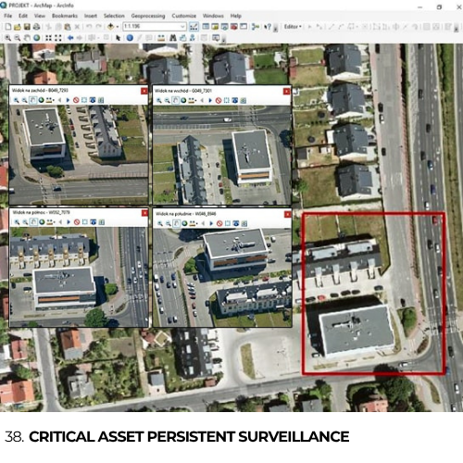The height and width of the screenshot is (463, 463).
Task: Click Full Extent in the Widok na zachód viewer
Action: click(41, 100)
